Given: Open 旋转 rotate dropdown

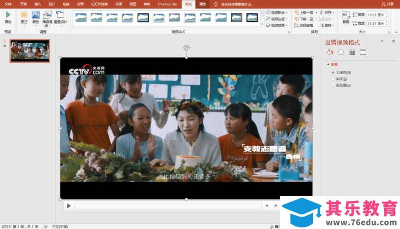Looking at the screenshot, I should point(326,25).
